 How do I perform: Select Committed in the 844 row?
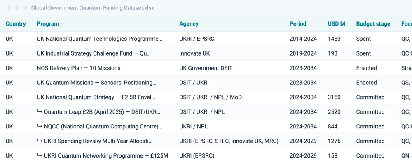coord(370,127)
